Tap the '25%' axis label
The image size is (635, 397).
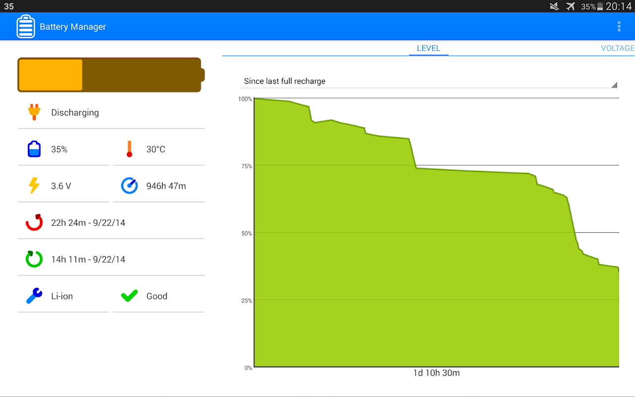[247, 301]
